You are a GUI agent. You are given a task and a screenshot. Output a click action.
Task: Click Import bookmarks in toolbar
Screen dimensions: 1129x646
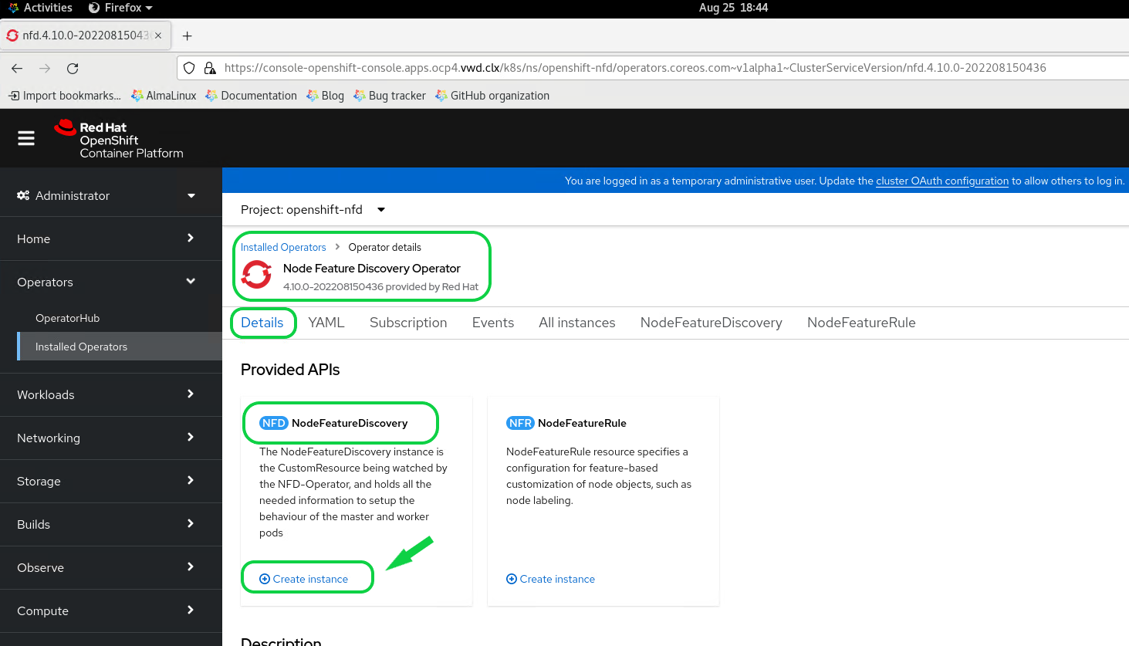point(65,96)
